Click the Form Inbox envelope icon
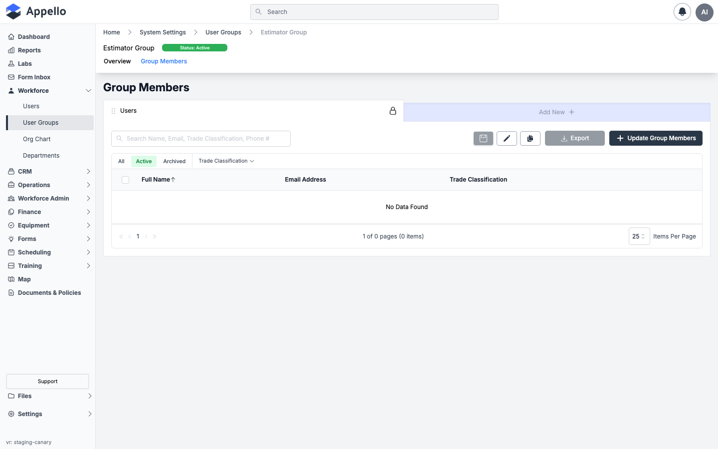The image size is (718, 458). [x=11, y=77]
